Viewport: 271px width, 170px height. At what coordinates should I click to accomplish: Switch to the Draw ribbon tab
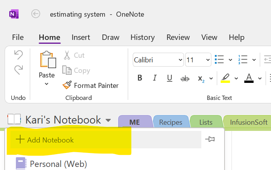[x=111, y=37]
